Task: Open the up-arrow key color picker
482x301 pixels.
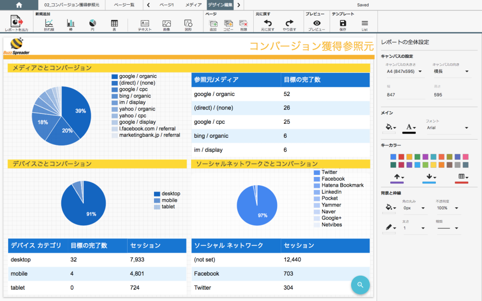Action: tap(399, 177)
